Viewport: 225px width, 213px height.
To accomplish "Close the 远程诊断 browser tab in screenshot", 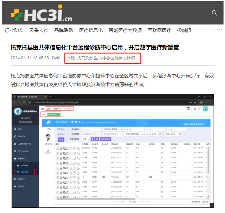I will (x=45, y=97).
